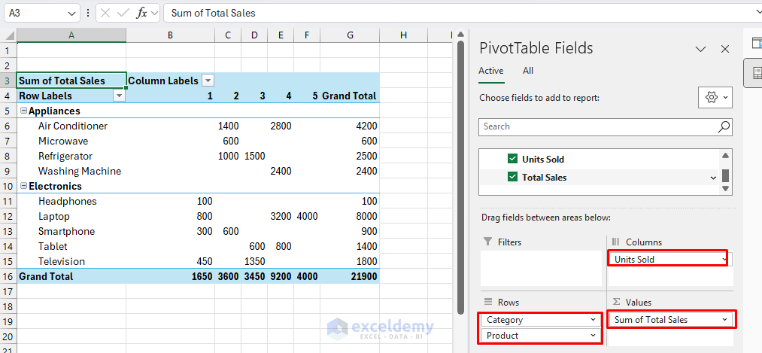Uncheck the Total Sales field checkbox
The image size is (762, 353).
point(512,178)
